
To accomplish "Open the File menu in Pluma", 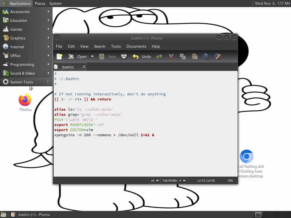I will tap(59, 46).
